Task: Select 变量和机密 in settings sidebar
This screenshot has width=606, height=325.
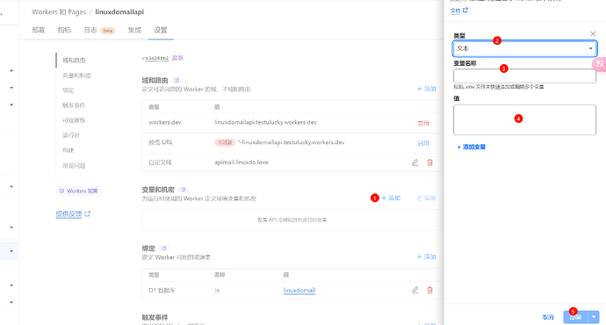Action: pyautogui.click(x=76, y=76)
